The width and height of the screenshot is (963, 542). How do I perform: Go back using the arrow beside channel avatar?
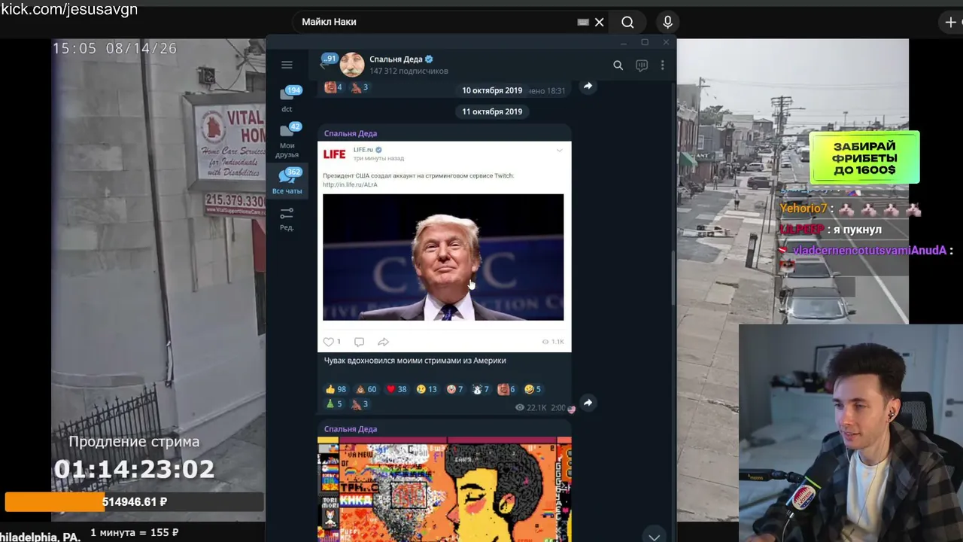[324, 65]
